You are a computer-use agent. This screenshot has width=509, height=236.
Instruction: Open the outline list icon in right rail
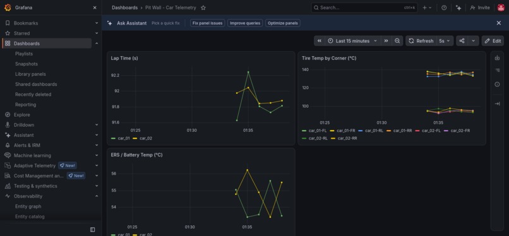point(497,70)
